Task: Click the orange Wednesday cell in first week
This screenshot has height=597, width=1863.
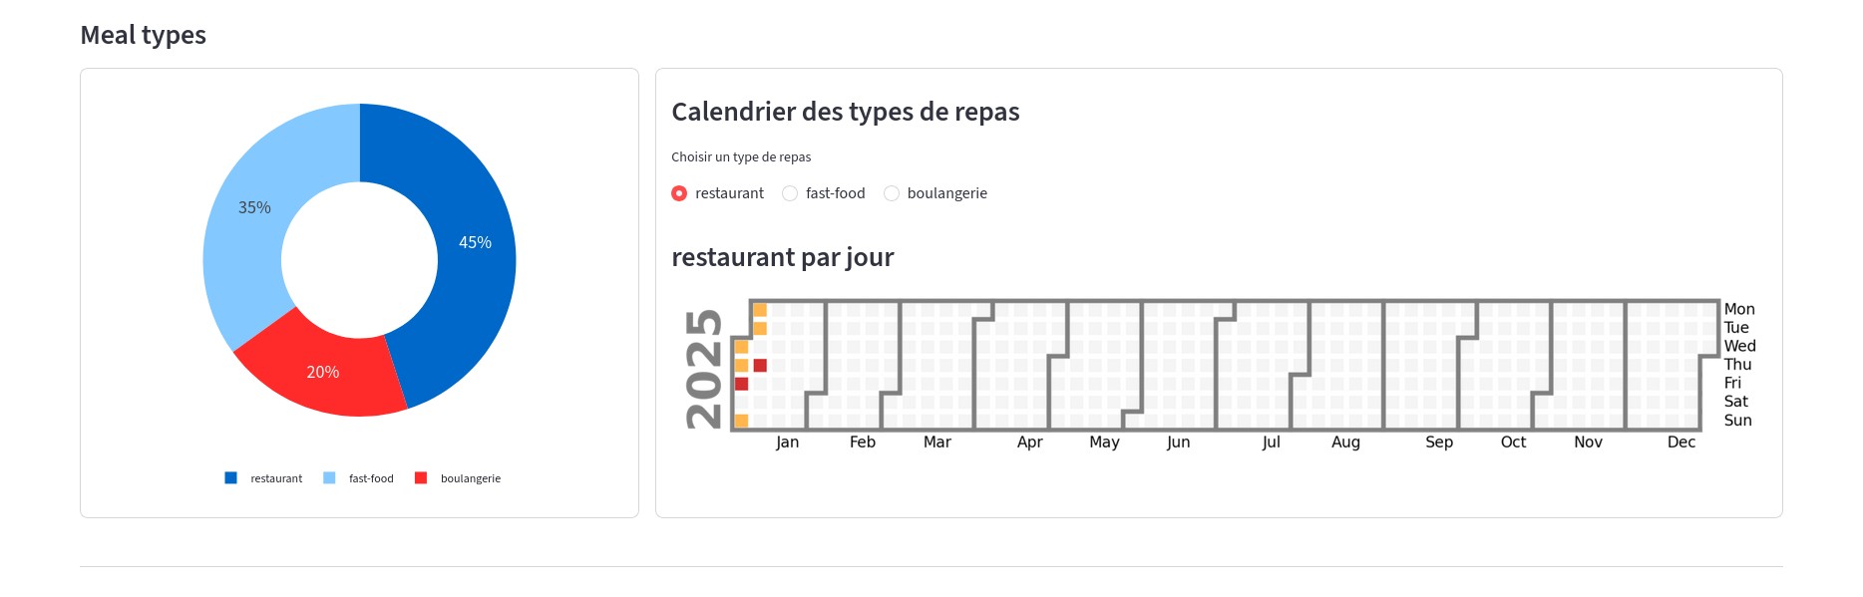Action: 741,347
